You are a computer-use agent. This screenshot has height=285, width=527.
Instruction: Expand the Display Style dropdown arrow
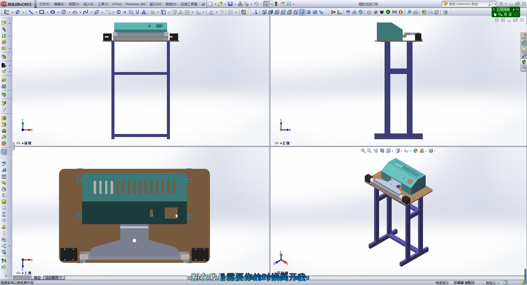tap(402, 151)
